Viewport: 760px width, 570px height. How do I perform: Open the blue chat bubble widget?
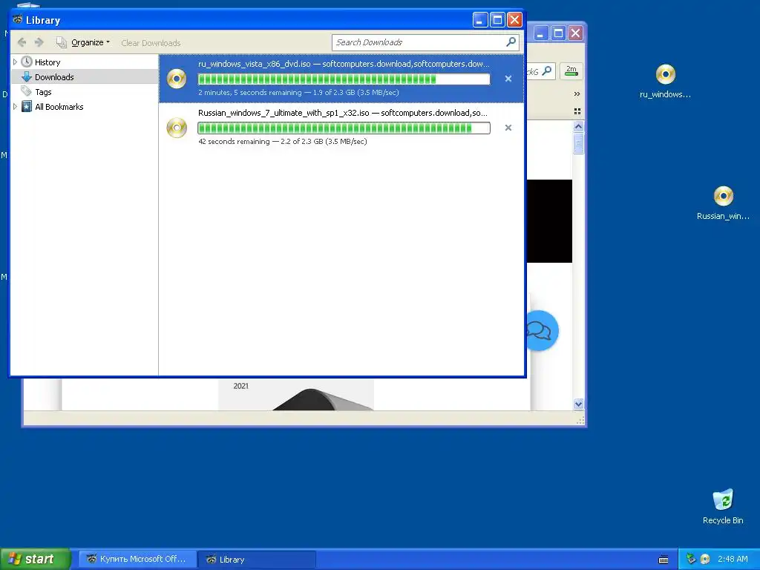click(x=543, y=331)
